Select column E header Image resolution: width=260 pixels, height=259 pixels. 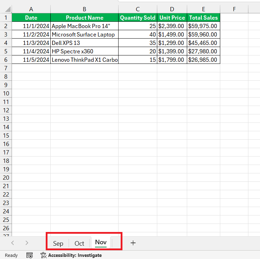click(x=204, y=9)
